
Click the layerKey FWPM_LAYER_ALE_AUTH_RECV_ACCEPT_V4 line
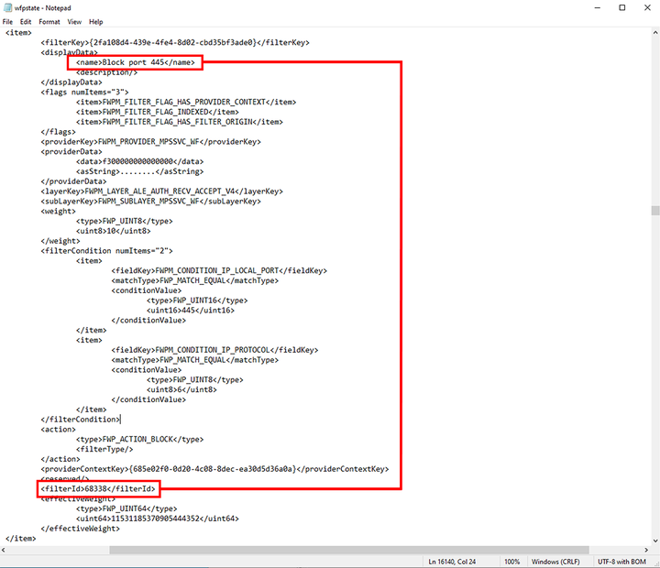pos(161,191)
